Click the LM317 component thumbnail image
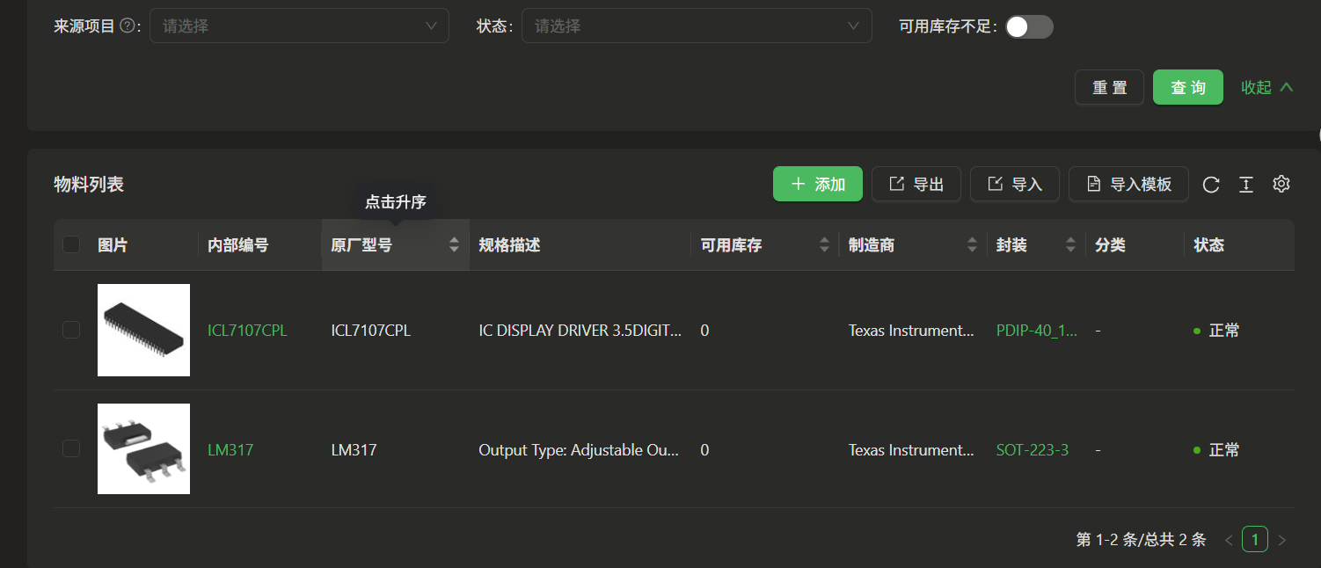 [143, 448]
